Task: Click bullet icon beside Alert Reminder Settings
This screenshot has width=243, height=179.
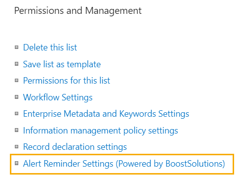Action: click(x=16, y=163)
